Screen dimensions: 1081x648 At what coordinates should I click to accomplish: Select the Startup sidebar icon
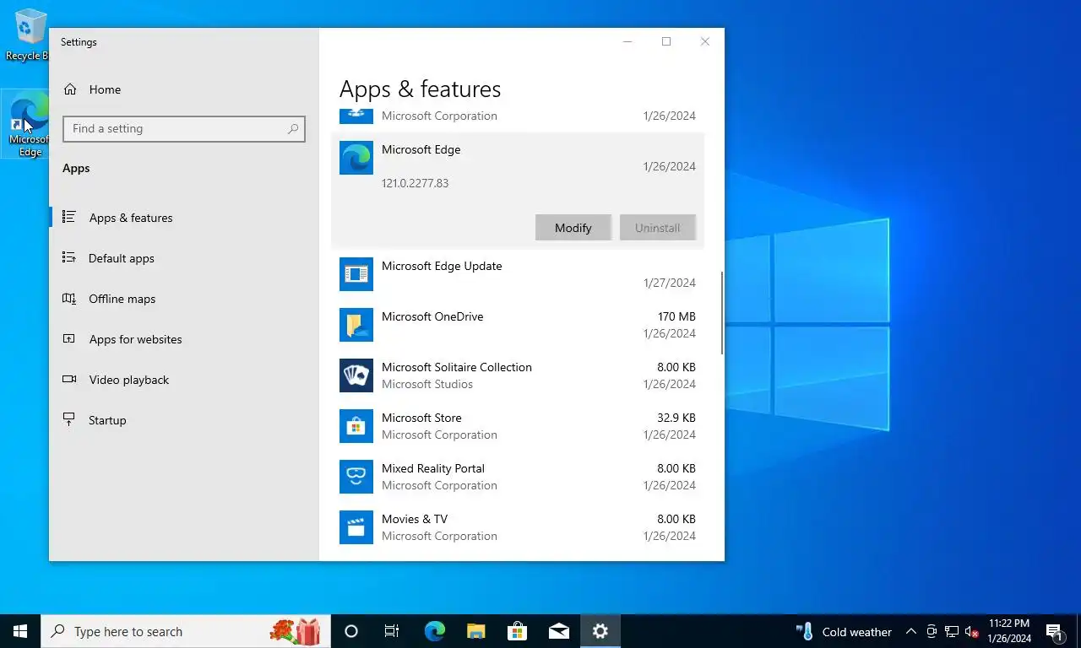click(x=69, y=420)
